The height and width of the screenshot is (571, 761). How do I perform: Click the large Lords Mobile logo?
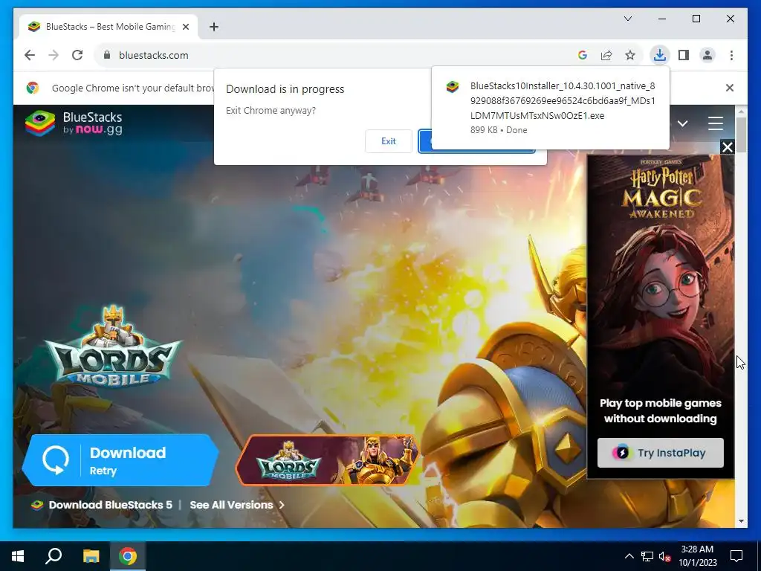[113, 346]
